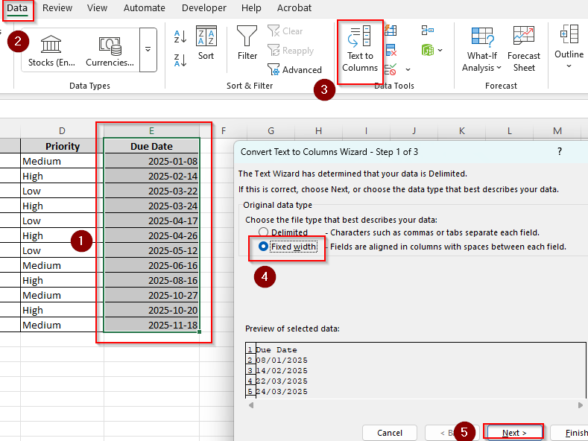Image resolution: width=588 pixels, height=441 pixels.
Task: Click the Due Date header cell
Action: point(151,146)
